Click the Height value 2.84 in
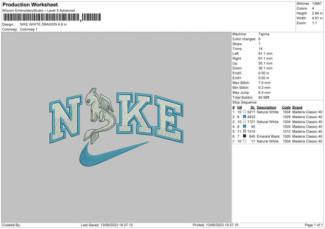 pos(317,13)
